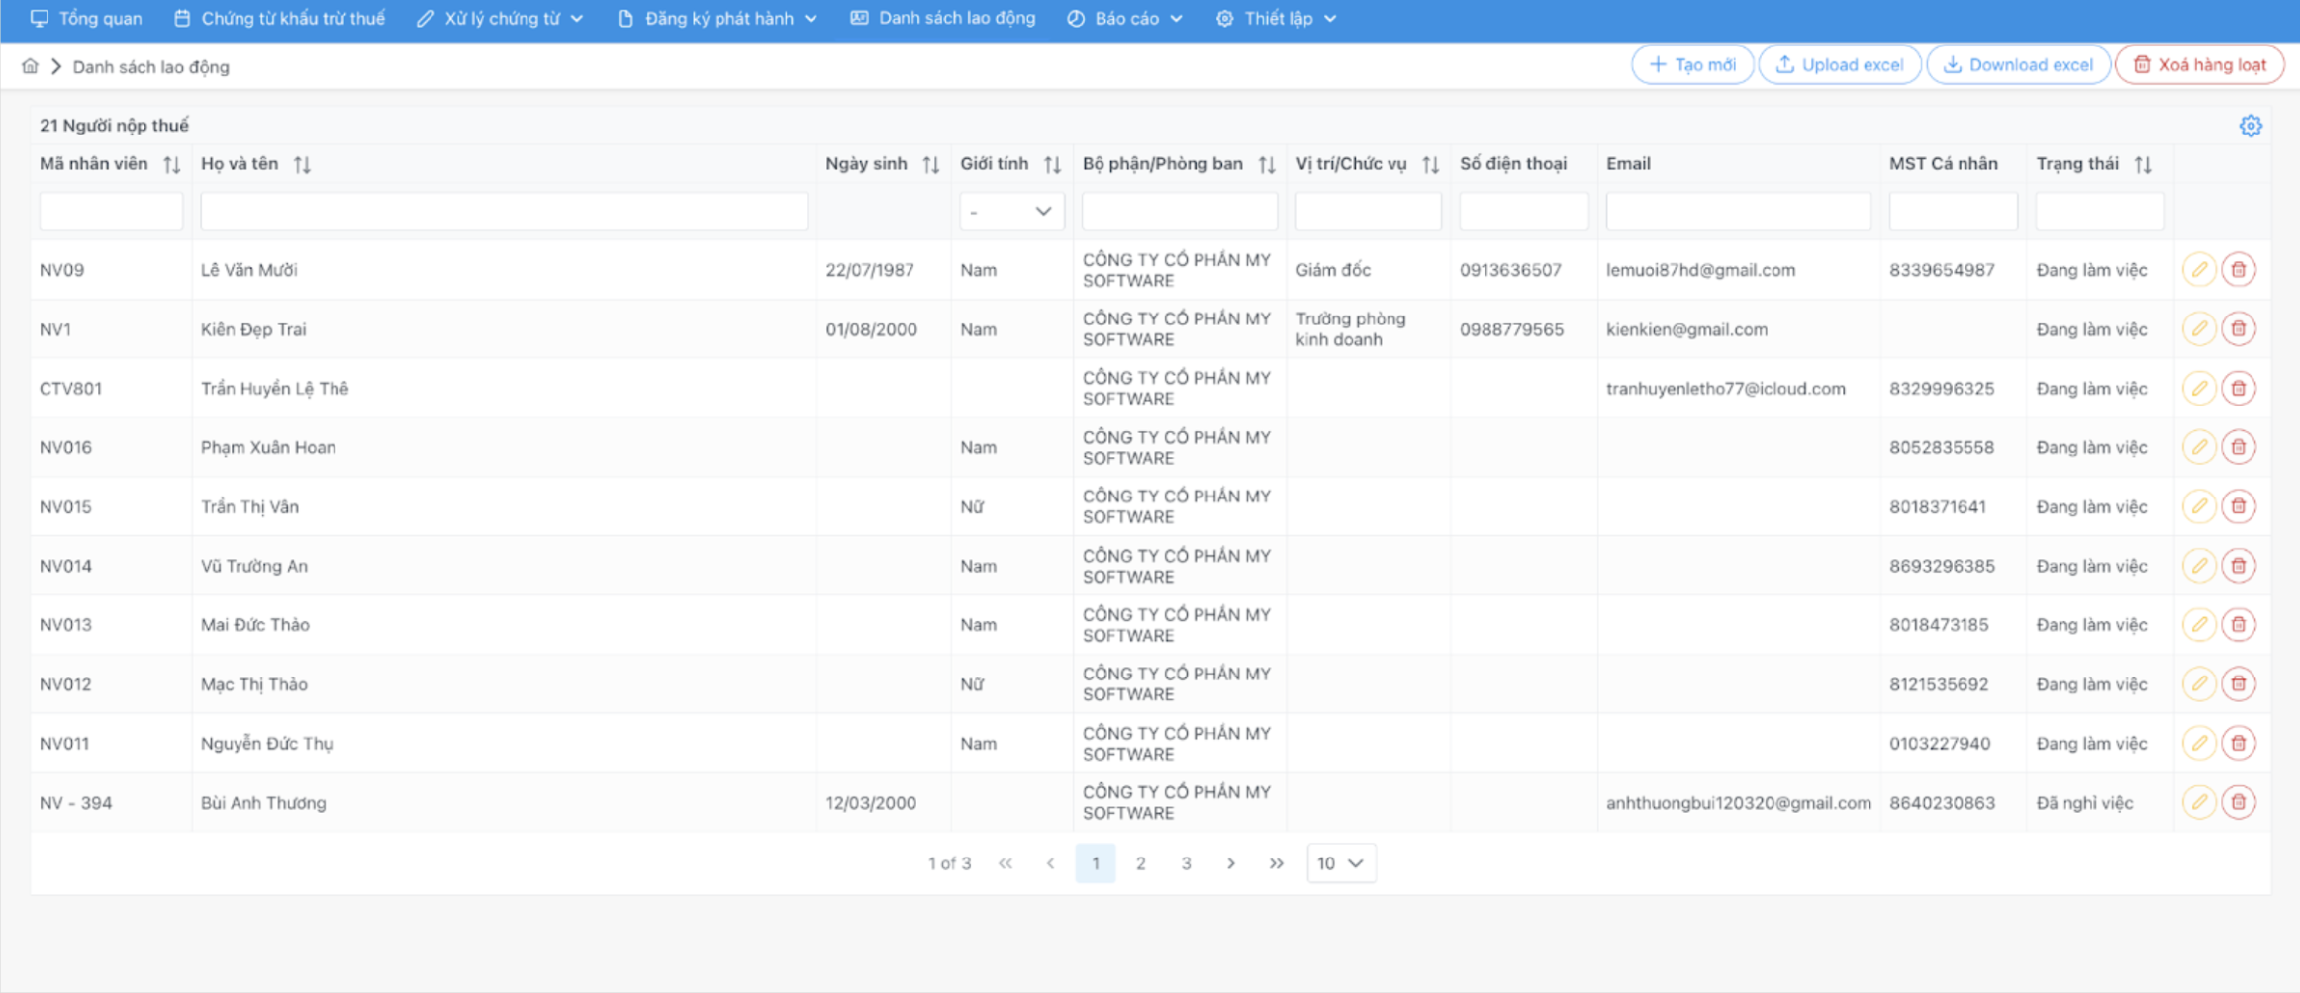This screenshot has width=2300, height=993.
Task: Click Download excel button
Action: [x=2018, y=65]
